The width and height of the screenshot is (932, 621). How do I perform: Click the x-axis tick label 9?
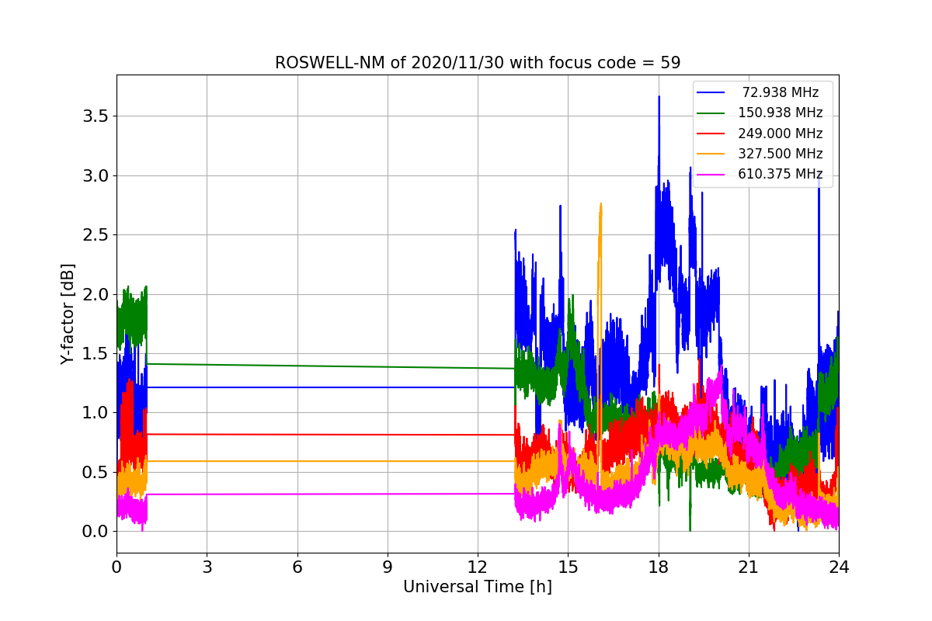point(388,567)
